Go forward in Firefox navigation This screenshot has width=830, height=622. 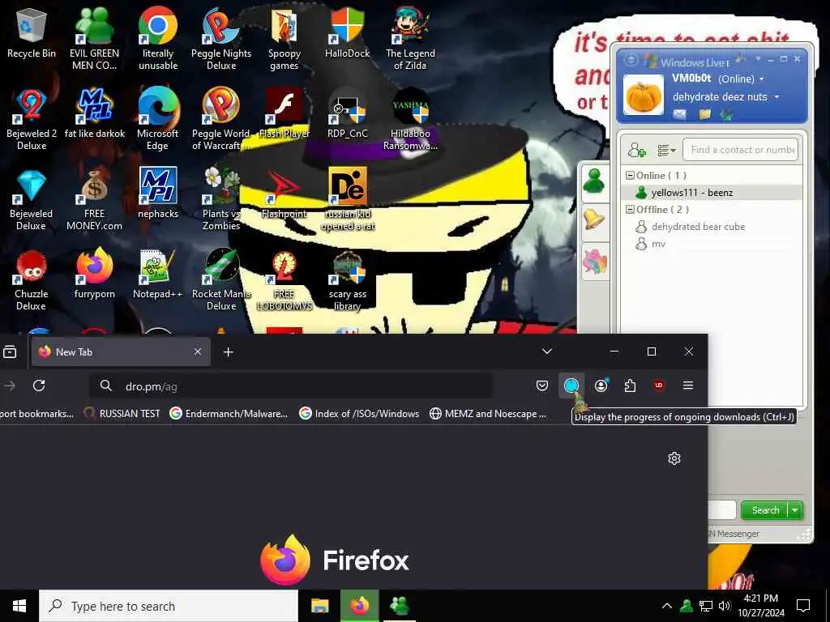[x=10, y=386]
